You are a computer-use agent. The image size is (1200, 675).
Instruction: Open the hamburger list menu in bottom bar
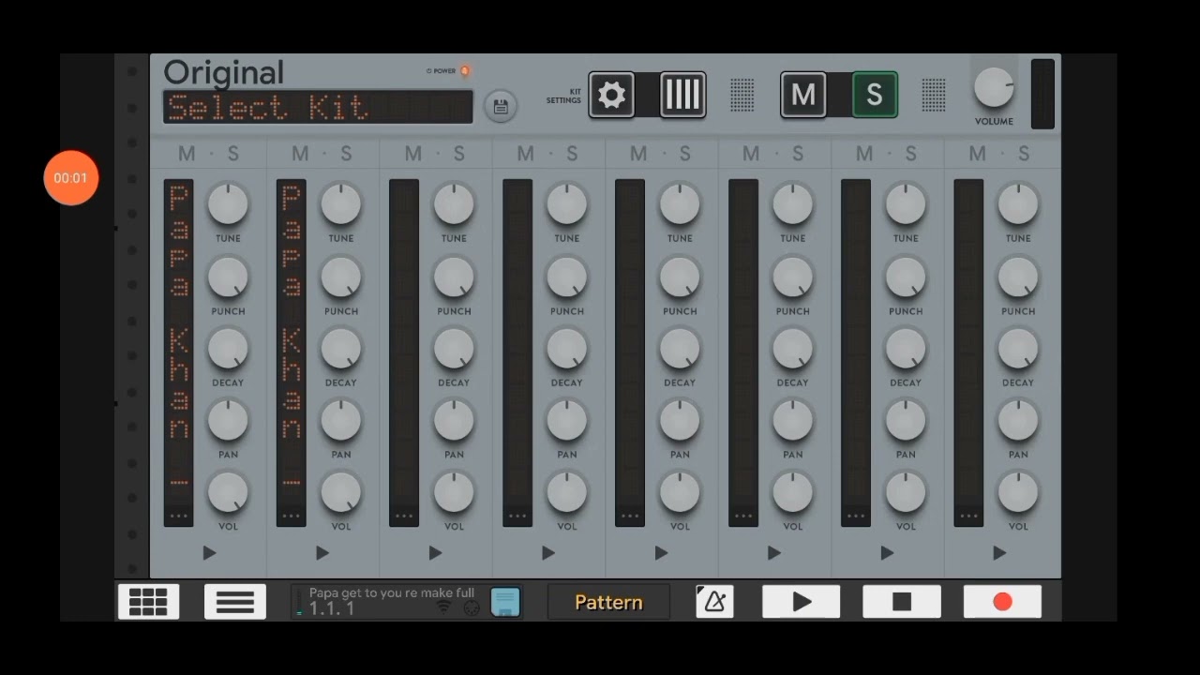(x=234, y=602)
